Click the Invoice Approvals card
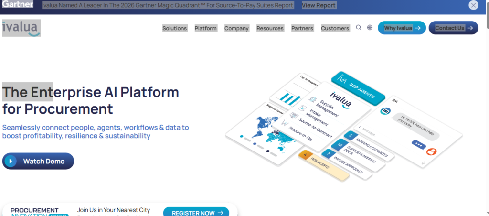This screenshot has height=216, width=489. [x=347, y=165]
